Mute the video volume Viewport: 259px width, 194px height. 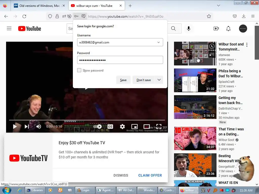click(39, 127)
